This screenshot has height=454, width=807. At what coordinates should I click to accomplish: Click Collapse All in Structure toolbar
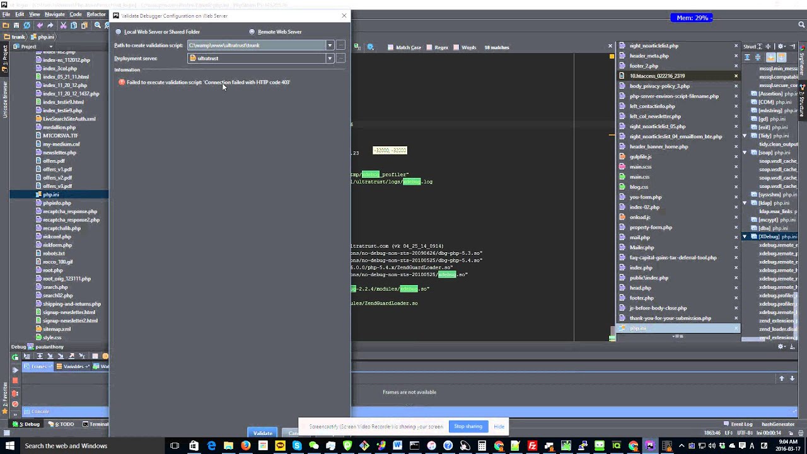758,57
